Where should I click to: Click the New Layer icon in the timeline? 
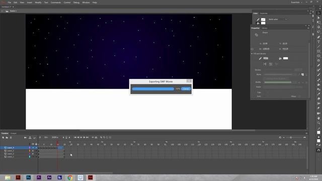pyautogui.click(x=3, y=137)
